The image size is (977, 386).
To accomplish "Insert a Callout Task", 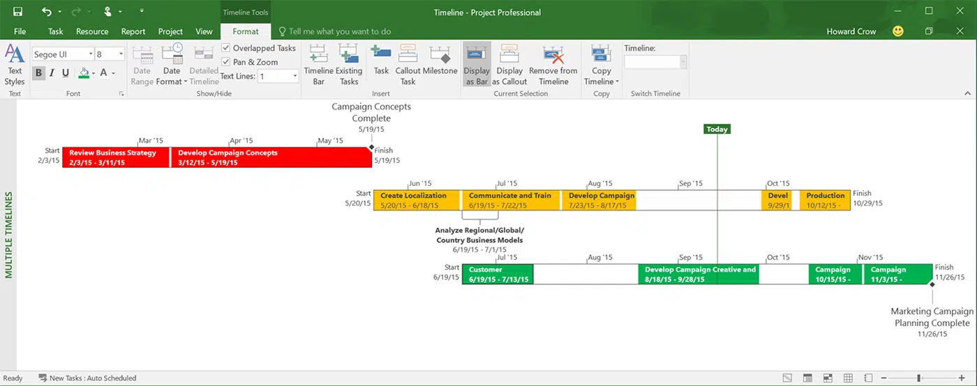I will click(x=408, y=56).
